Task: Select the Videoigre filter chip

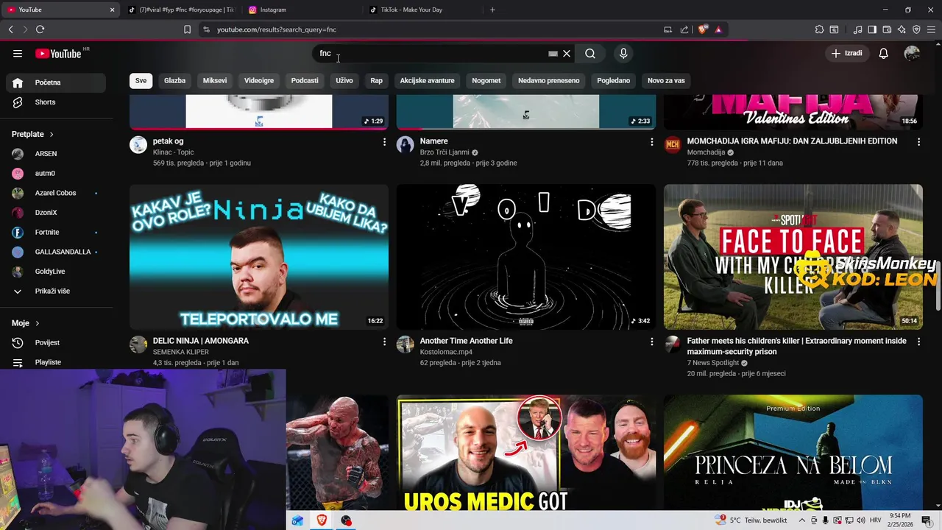Action: coord(259,80)
